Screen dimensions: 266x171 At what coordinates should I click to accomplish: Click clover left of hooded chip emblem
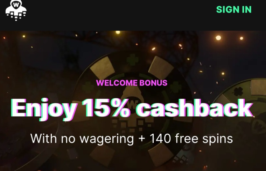pyautogui.click(x=88, y=88)
